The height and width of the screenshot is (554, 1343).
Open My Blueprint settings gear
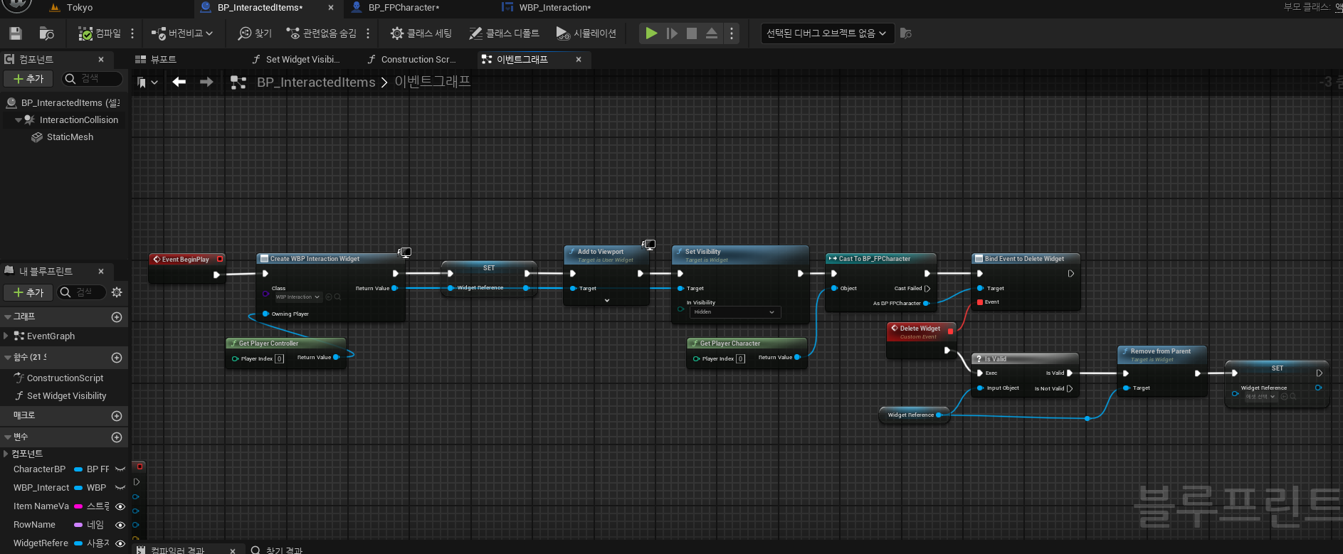(x=117, y=292)
